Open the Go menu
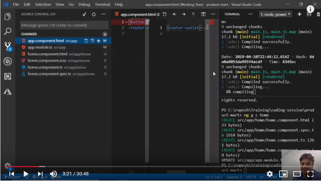 [71, 4]
